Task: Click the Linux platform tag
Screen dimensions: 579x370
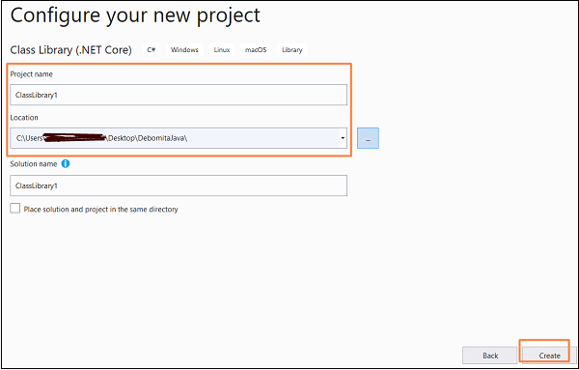Action: (x=222, y=50)
